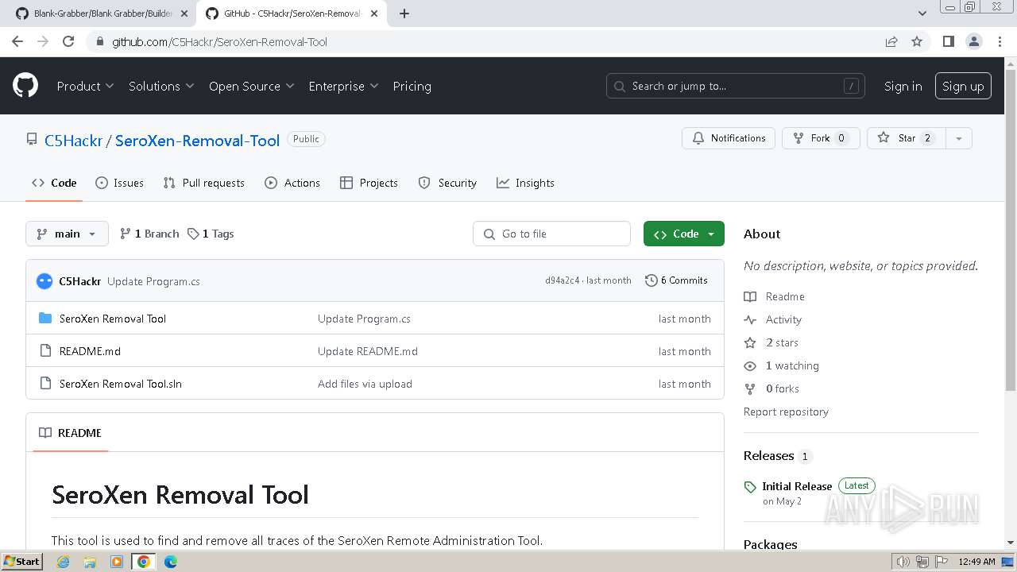Click Report repository link

(786, 412)
